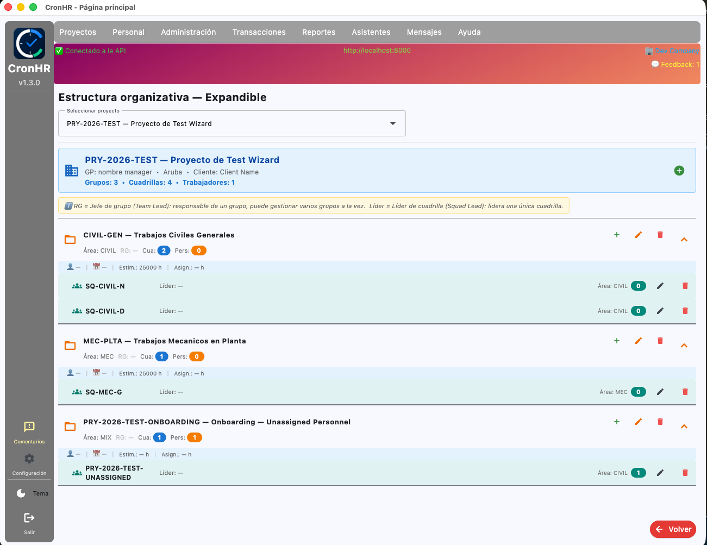Collapse the CIVIL-GEN group chevron
This screenshot has width=707, height=545.
[684, 240]
